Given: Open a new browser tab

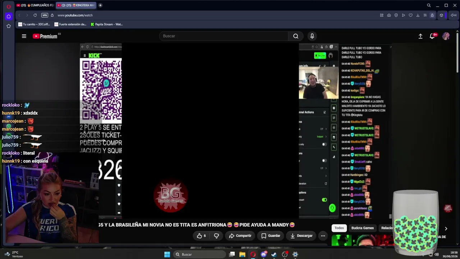Looking at the screenshot, I should [x=100, y=5].
